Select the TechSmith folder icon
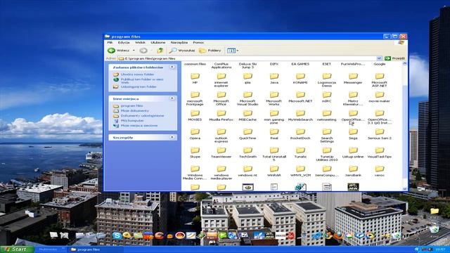The height and width of the screenshot is (253, 450). coord(247,150)
